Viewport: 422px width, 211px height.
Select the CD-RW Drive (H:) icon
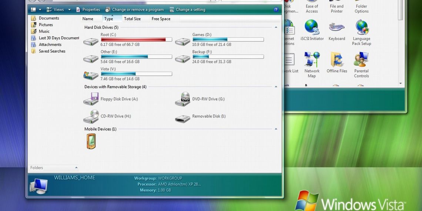[91, 116]
